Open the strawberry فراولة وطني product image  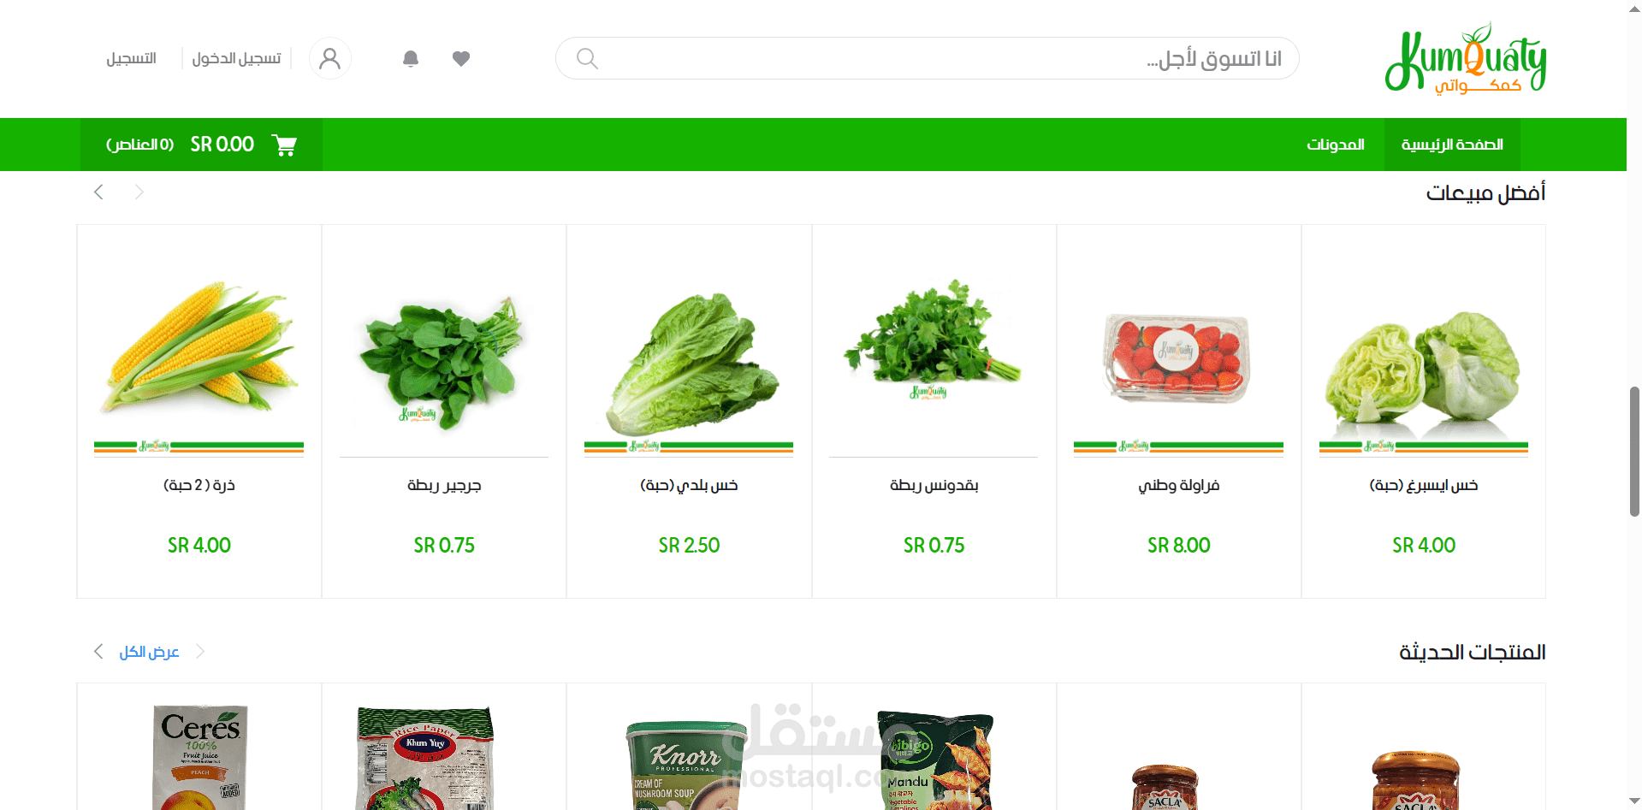point(1178,358)
